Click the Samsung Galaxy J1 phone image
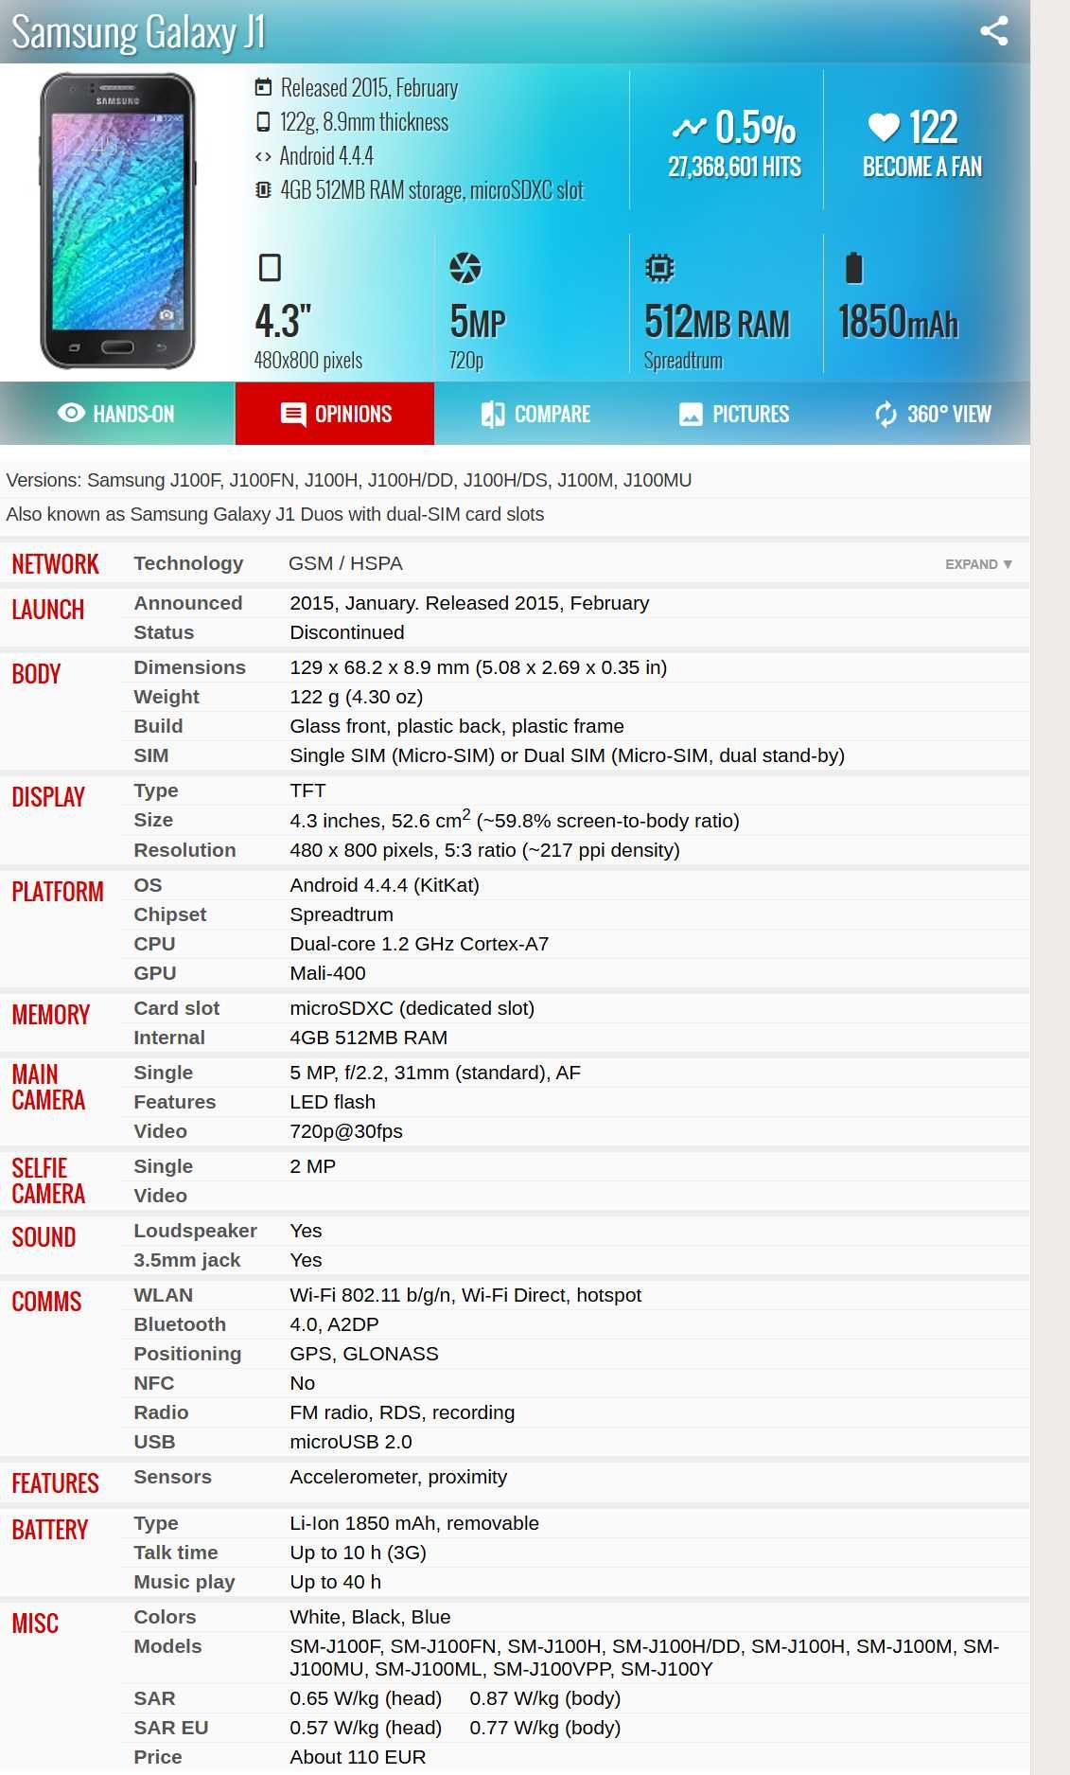The width and height of the screenshot is (1070, 1775). [x=117, y=221]
